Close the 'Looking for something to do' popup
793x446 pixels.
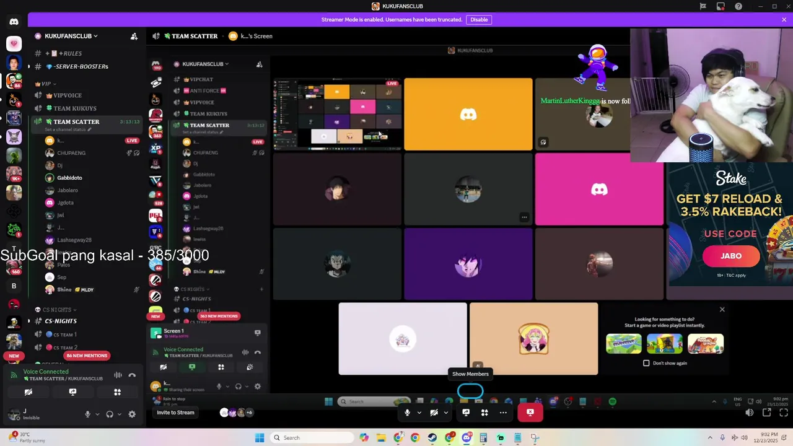point(722,309)
